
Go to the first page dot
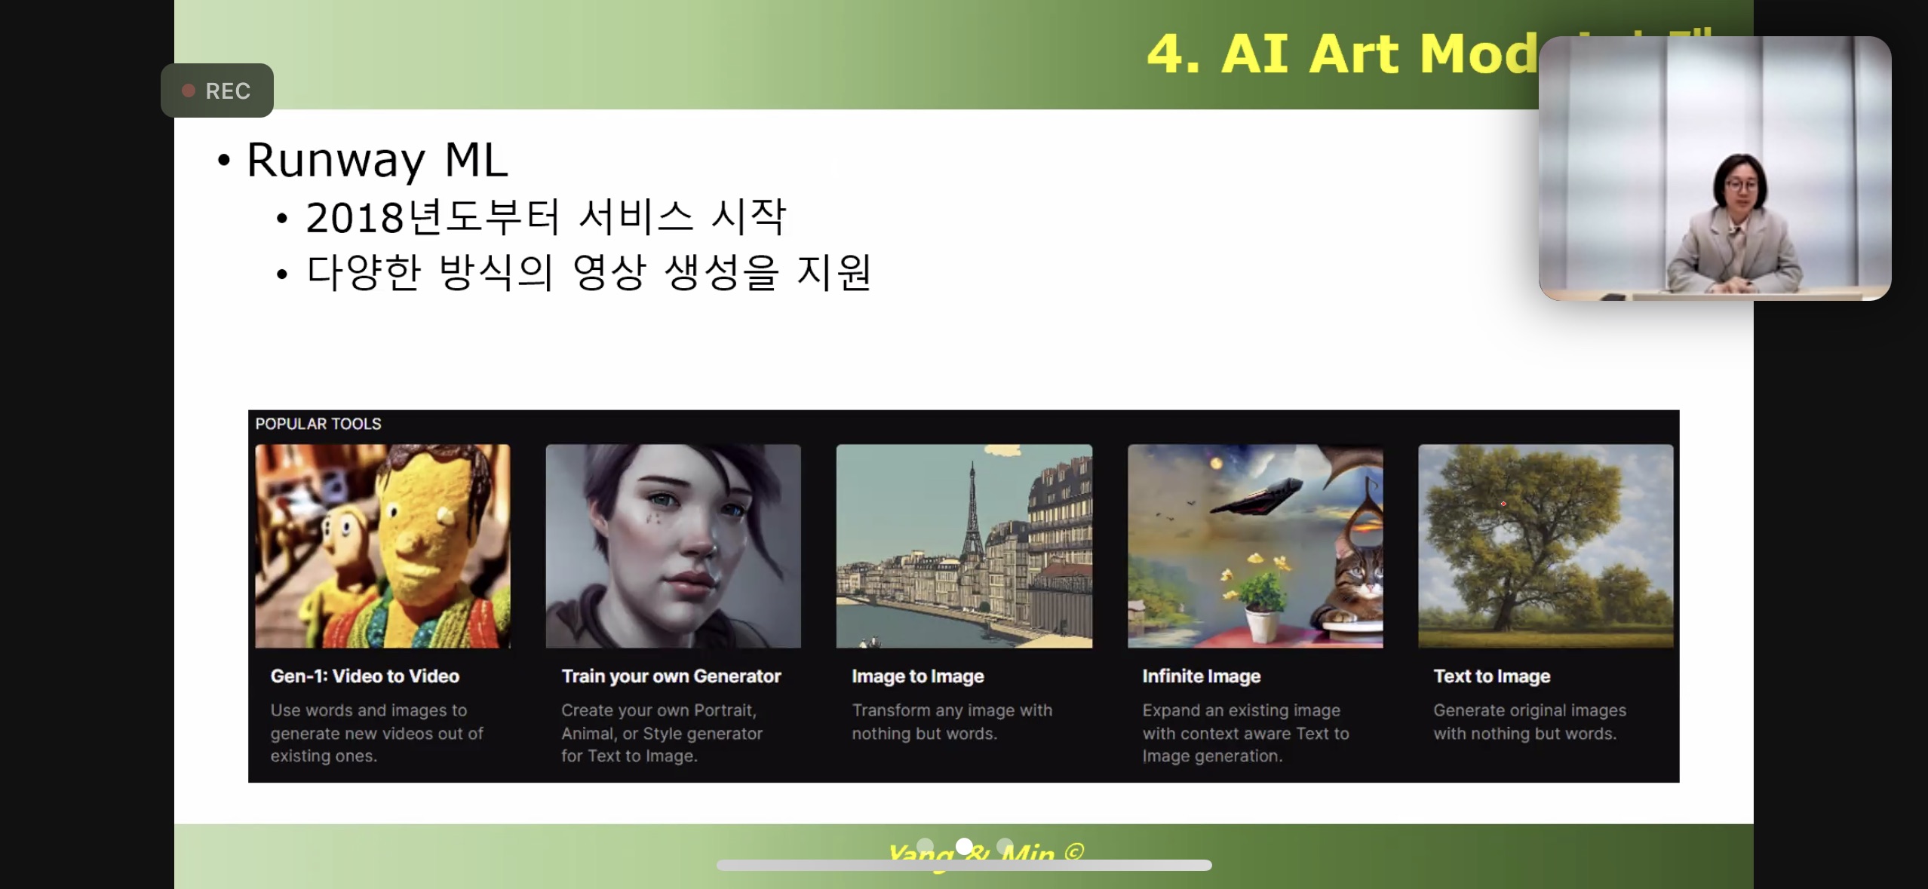click(x=925, y=846)
